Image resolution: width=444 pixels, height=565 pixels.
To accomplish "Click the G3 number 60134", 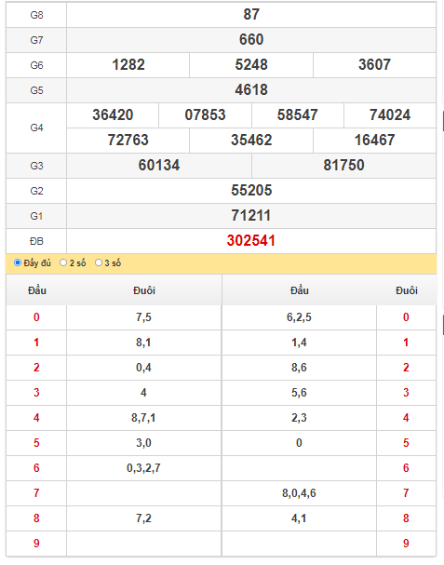I will [x=159, y=166].
